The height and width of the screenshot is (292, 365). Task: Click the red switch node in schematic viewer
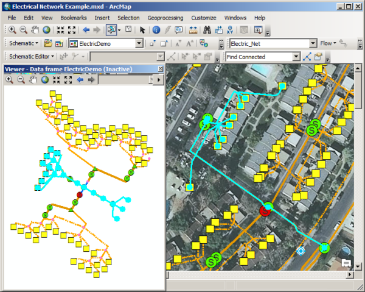click(x=80, y=194)
